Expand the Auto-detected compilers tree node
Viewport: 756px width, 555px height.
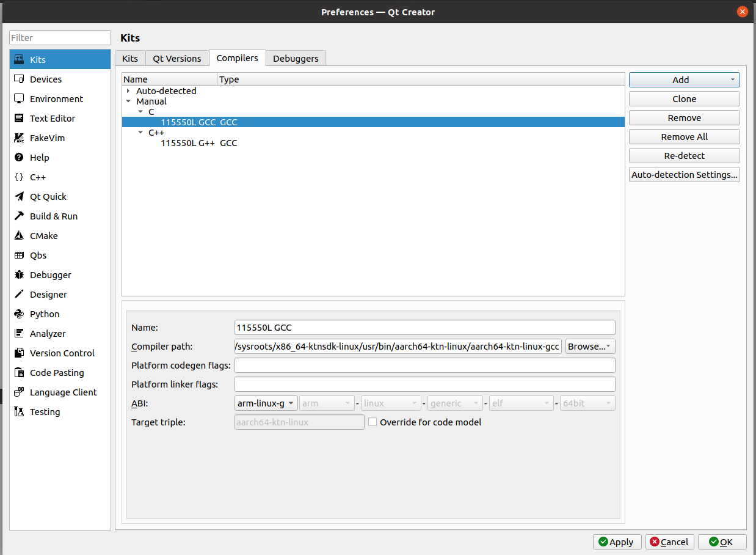[x=128, y=91]
